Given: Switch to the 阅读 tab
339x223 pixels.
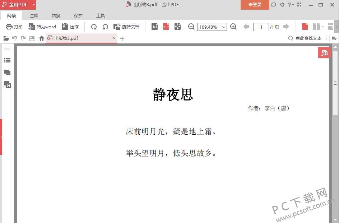Looking at the screenshot, I should point(11,15).
